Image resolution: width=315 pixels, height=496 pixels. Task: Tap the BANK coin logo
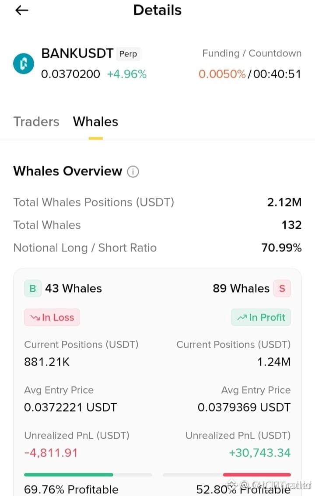tap(24, 63)
